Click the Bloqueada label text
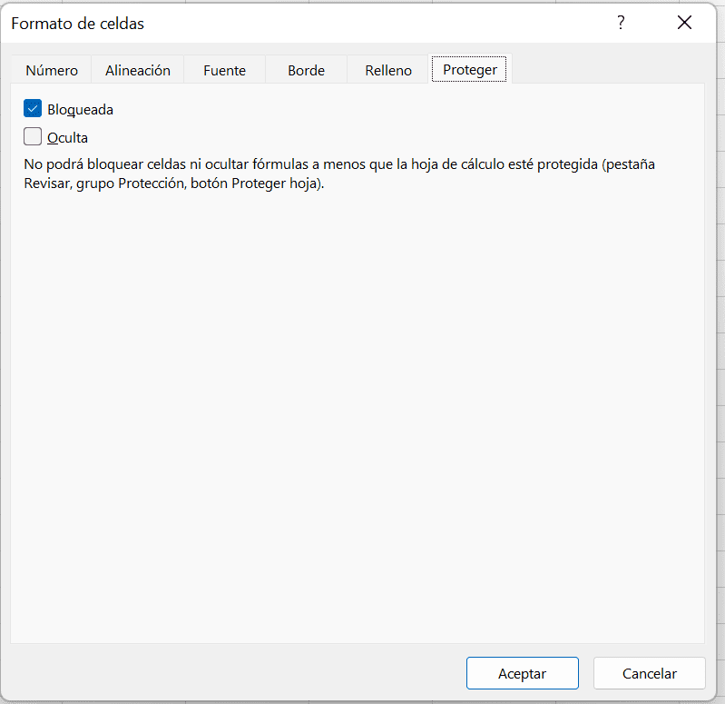The image size is (725, 704). pos(80,110)
